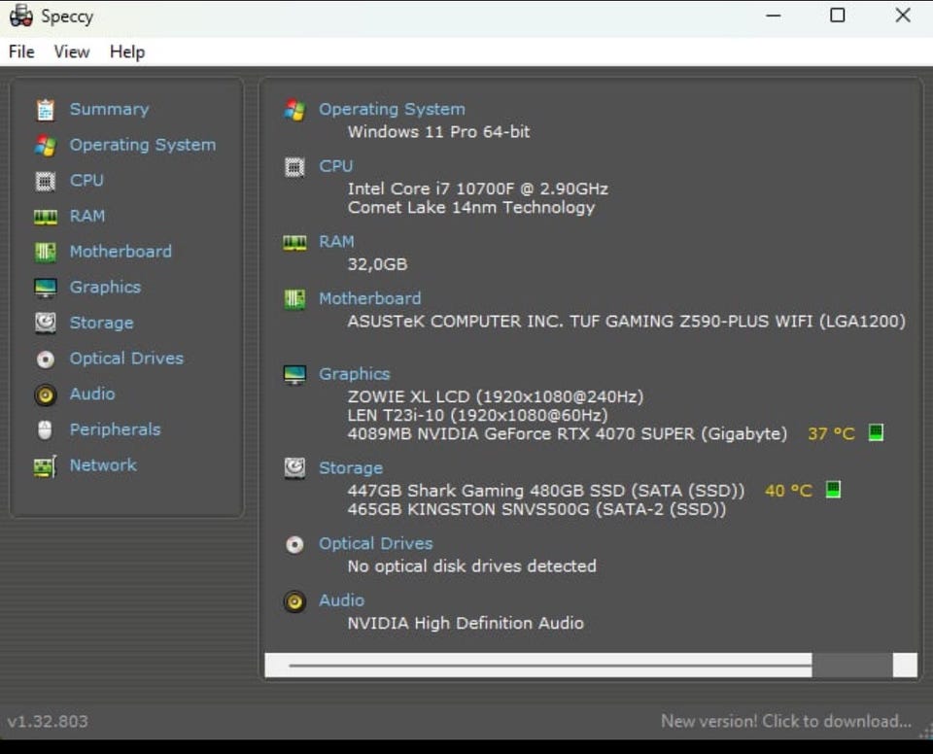Click the LEN T23i-10 monitor line

(x=478, y=416)
